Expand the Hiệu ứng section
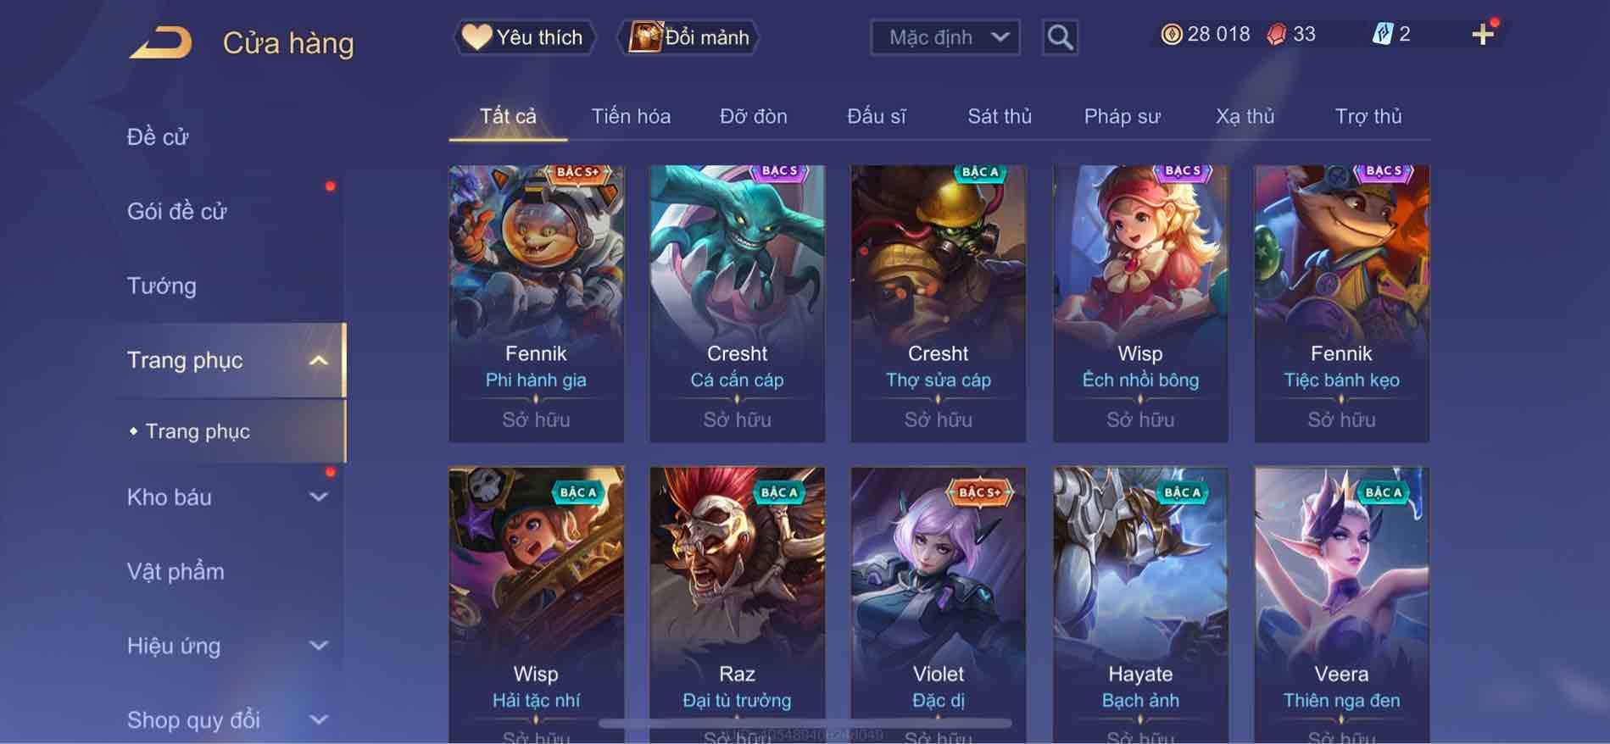Viewport: 1610px width, 744px height. point(318,646)
